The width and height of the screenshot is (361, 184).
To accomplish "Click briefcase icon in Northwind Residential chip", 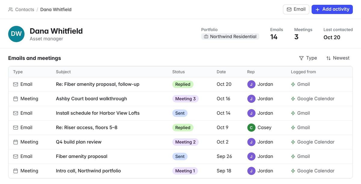I will pyautogui.click(x=206, y=37).
